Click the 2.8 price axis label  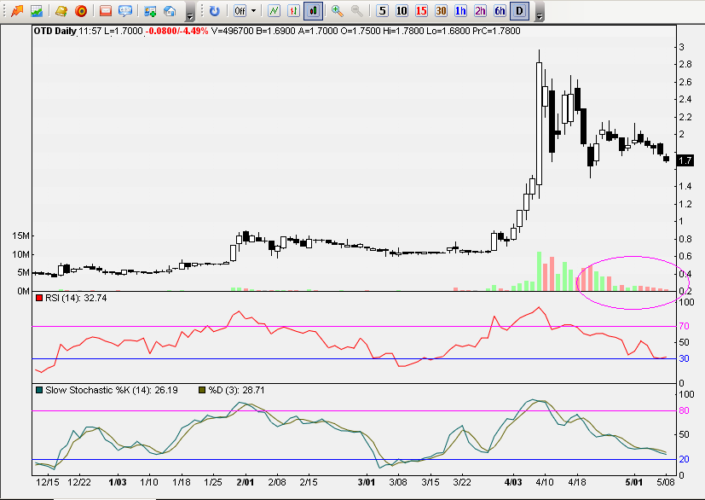click(685, 64)
